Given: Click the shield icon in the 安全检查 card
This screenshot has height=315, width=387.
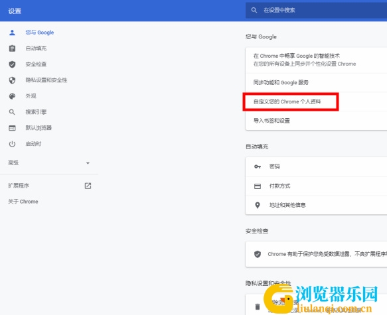Looking at the screenshot, I should (x=258, y=254).
